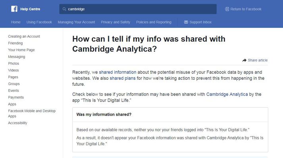
Task: Click the Facebook logo icon
Action: click(14, 9)
